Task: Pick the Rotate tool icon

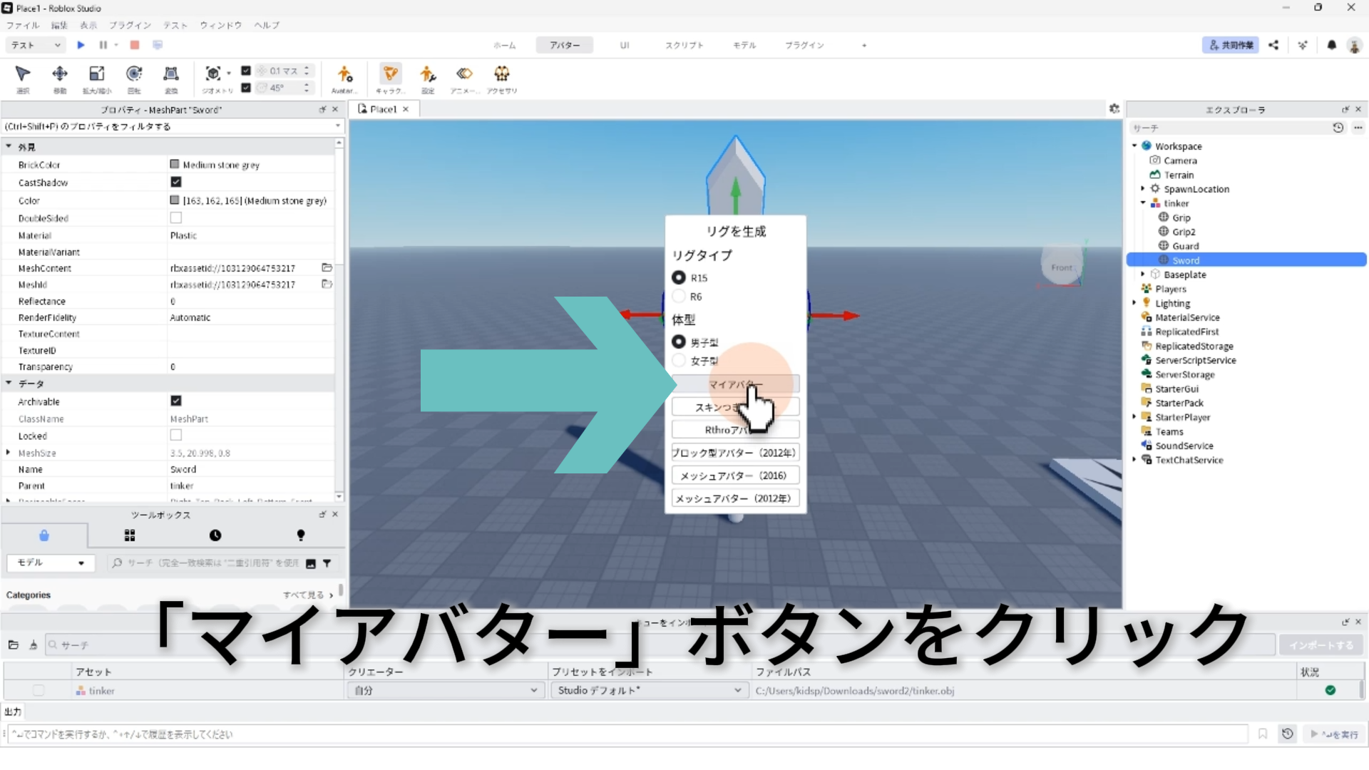Action: [x=134, y=74]
